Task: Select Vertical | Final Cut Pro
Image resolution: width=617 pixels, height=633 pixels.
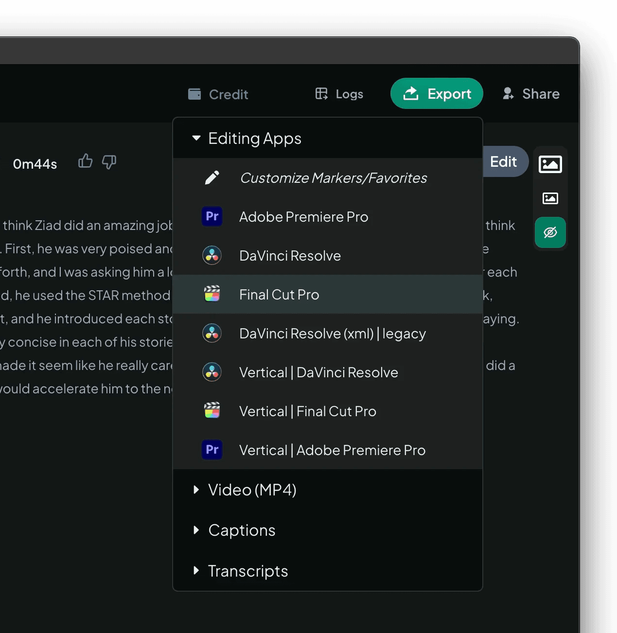Action: pyautogui.click(x=328, y=411)
